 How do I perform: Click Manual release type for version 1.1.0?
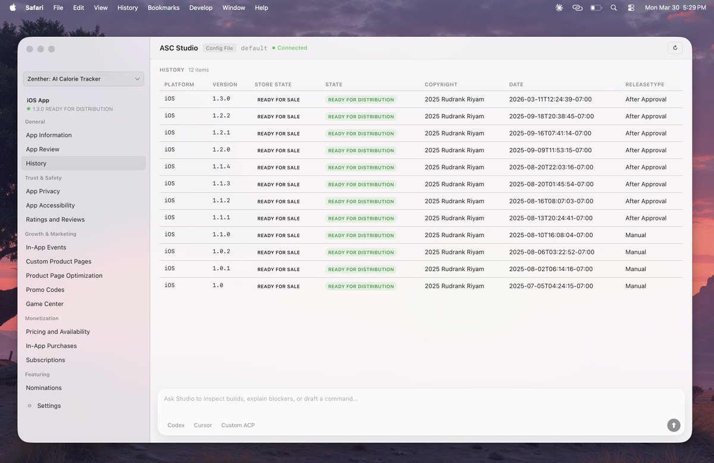[635, 235]
